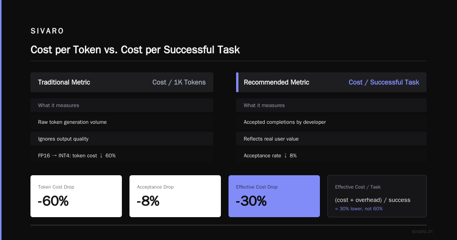Click the SIVARO brand name
Viewport: 457px width, 240px height.
pyautogui.click(x=47, y=31)
